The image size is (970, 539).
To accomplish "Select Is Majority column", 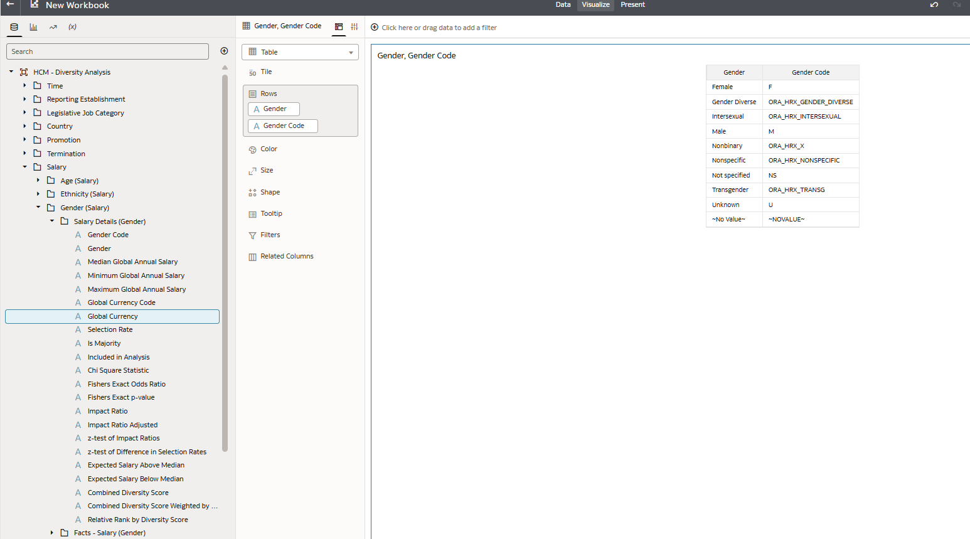I will point(104,343).
